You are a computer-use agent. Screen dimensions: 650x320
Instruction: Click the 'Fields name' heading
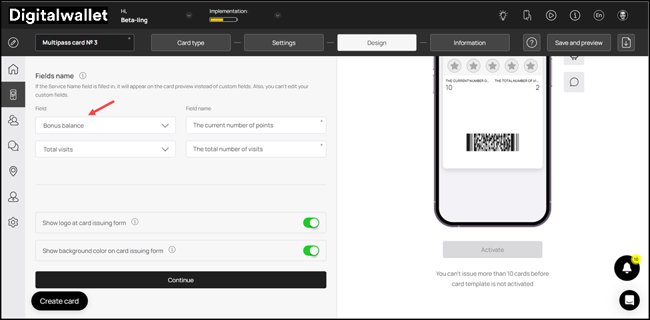tap(55, 76)
